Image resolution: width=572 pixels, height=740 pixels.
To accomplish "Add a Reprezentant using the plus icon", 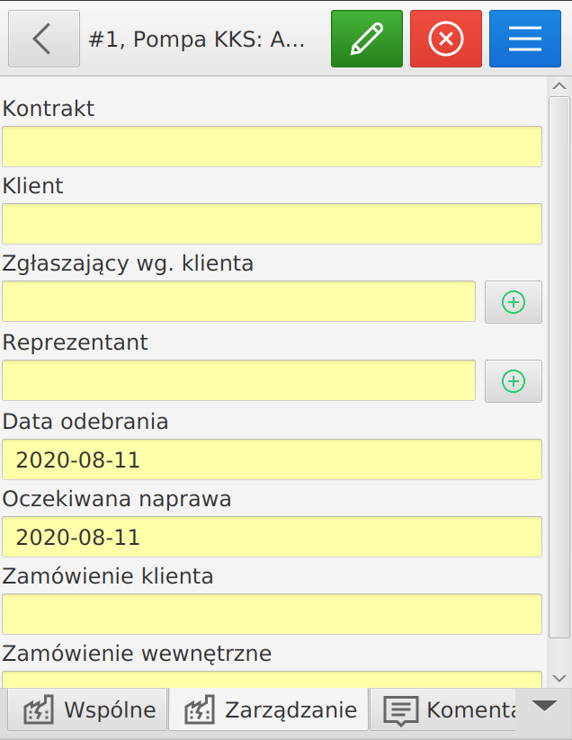I will [513, 380].
